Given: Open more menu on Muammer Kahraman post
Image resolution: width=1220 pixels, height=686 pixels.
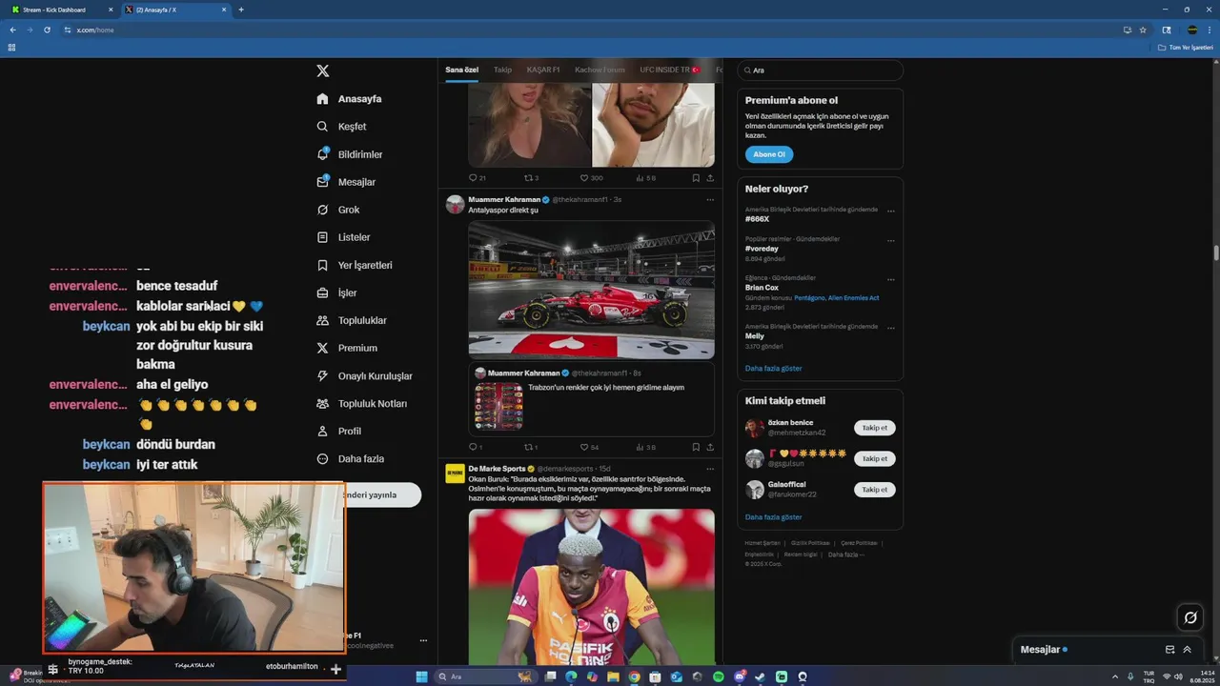Looking at the screenshot, I should (710, 199).
